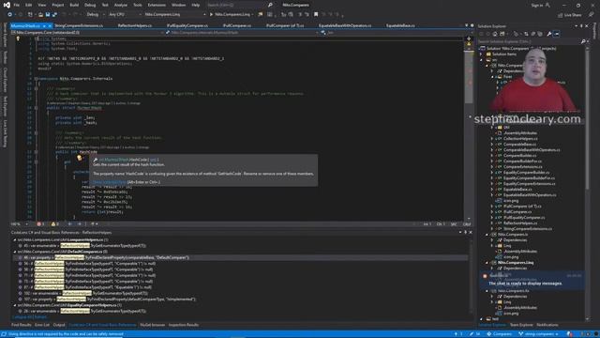Image resolution: width=600 pixels, height=338 pixels.
Task: Click the Save All toolbar icon
Action: click(54, 15)
